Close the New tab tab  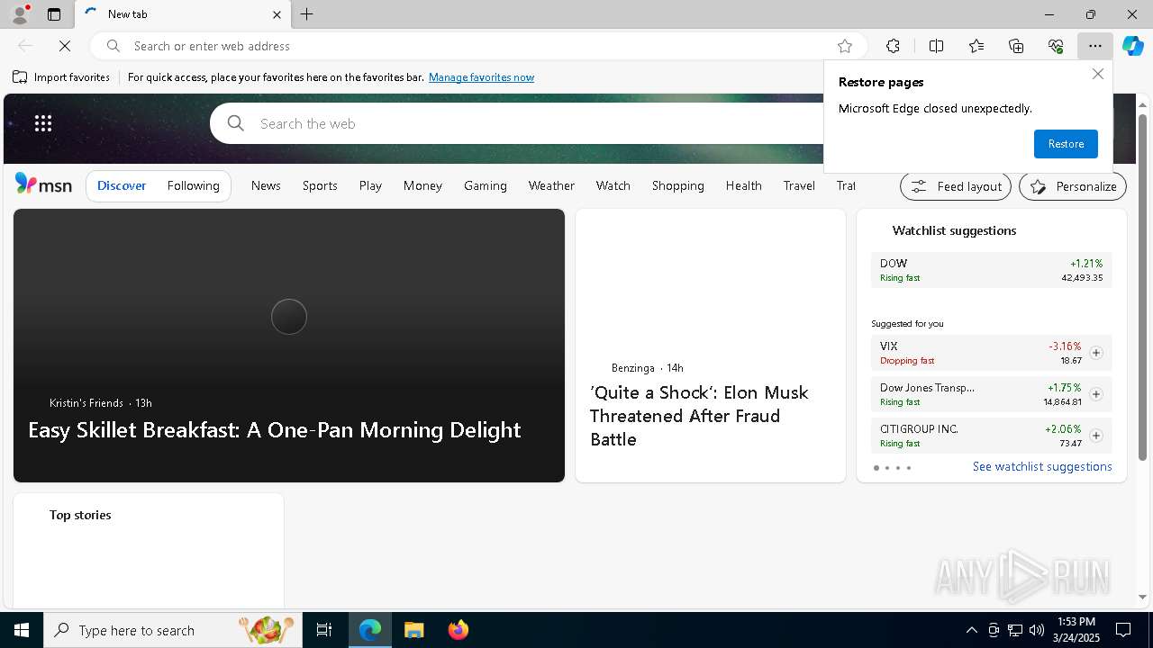[277, 14]
